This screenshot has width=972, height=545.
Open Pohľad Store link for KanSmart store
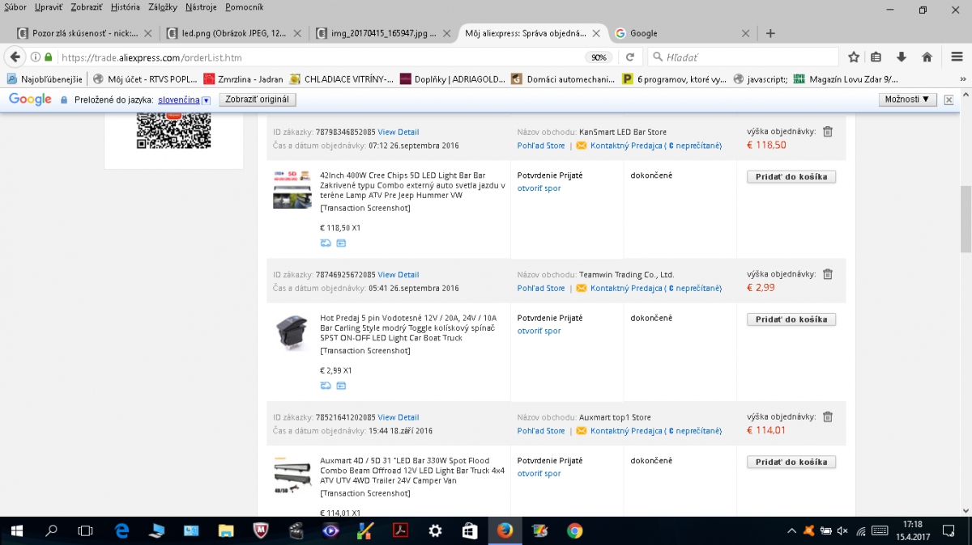(541, 146)
